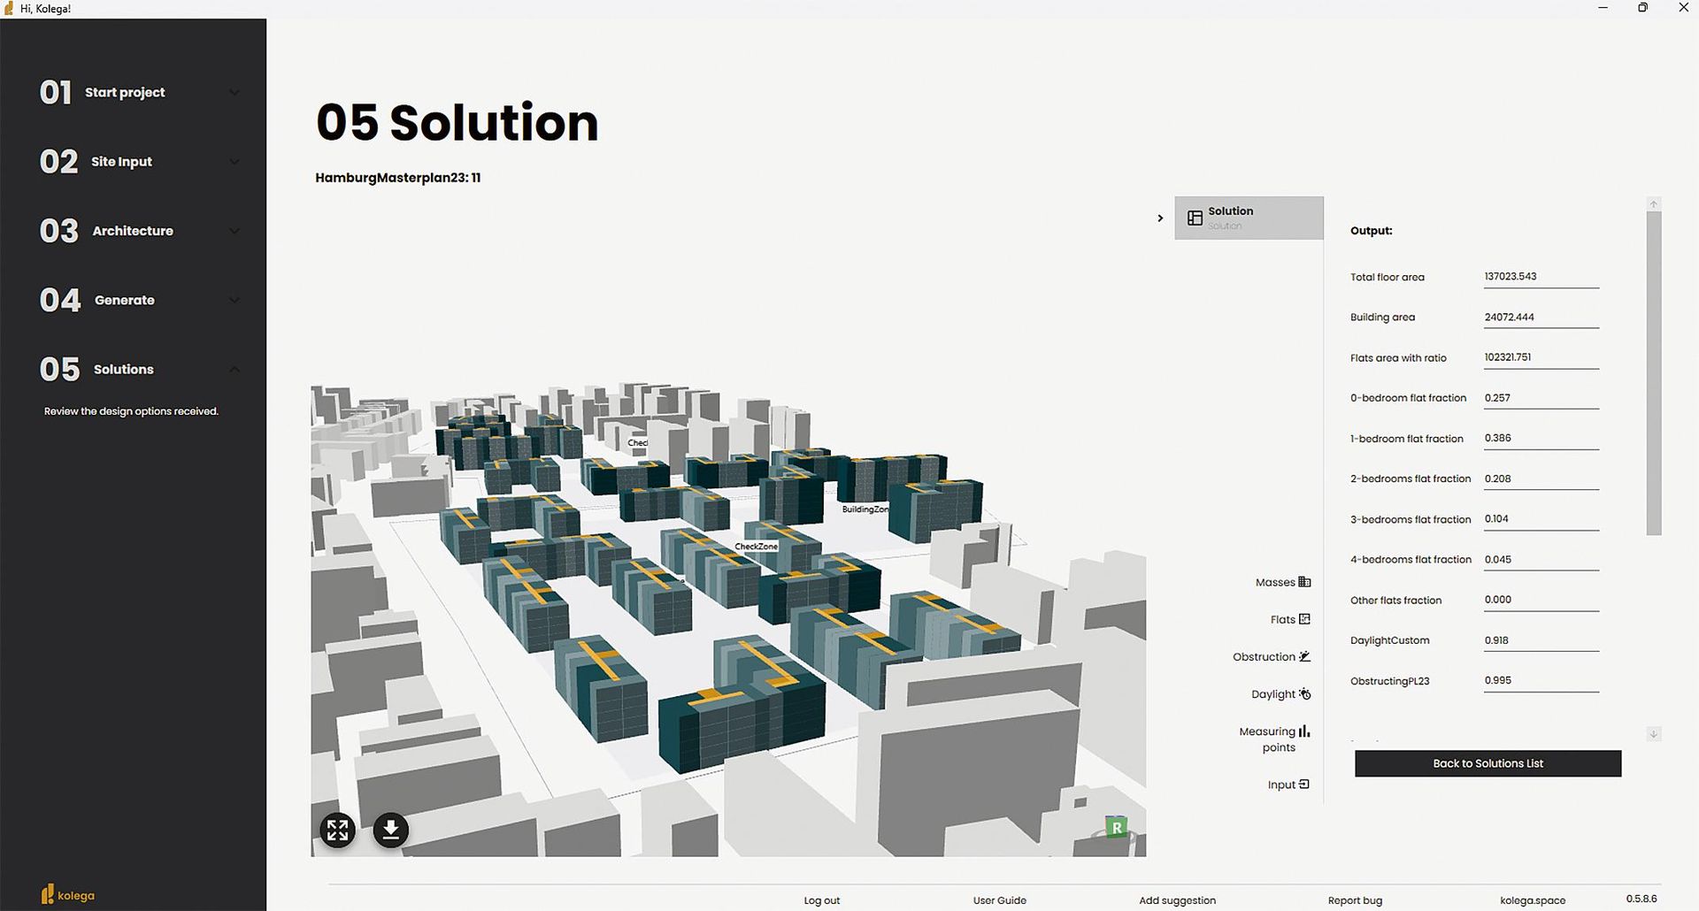Collapse panel using arrow beside Solution tab

[x=1160, y=218]
